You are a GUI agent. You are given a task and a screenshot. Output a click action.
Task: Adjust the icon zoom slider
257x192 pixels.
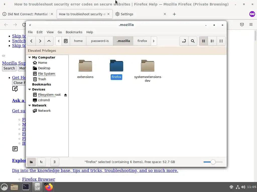tap(213, 162)
